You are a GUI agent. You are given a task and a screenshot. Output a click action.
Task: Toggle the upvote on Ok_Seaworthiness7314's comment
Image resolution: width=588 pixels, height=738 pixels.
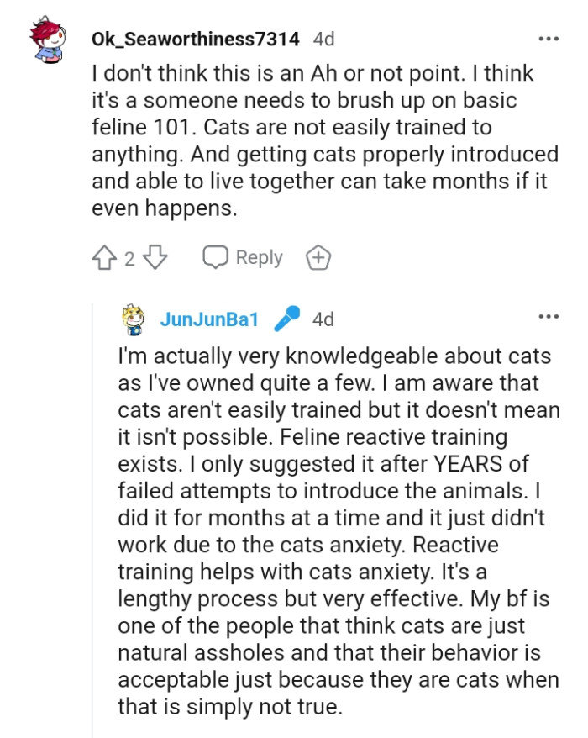point(103,257)
